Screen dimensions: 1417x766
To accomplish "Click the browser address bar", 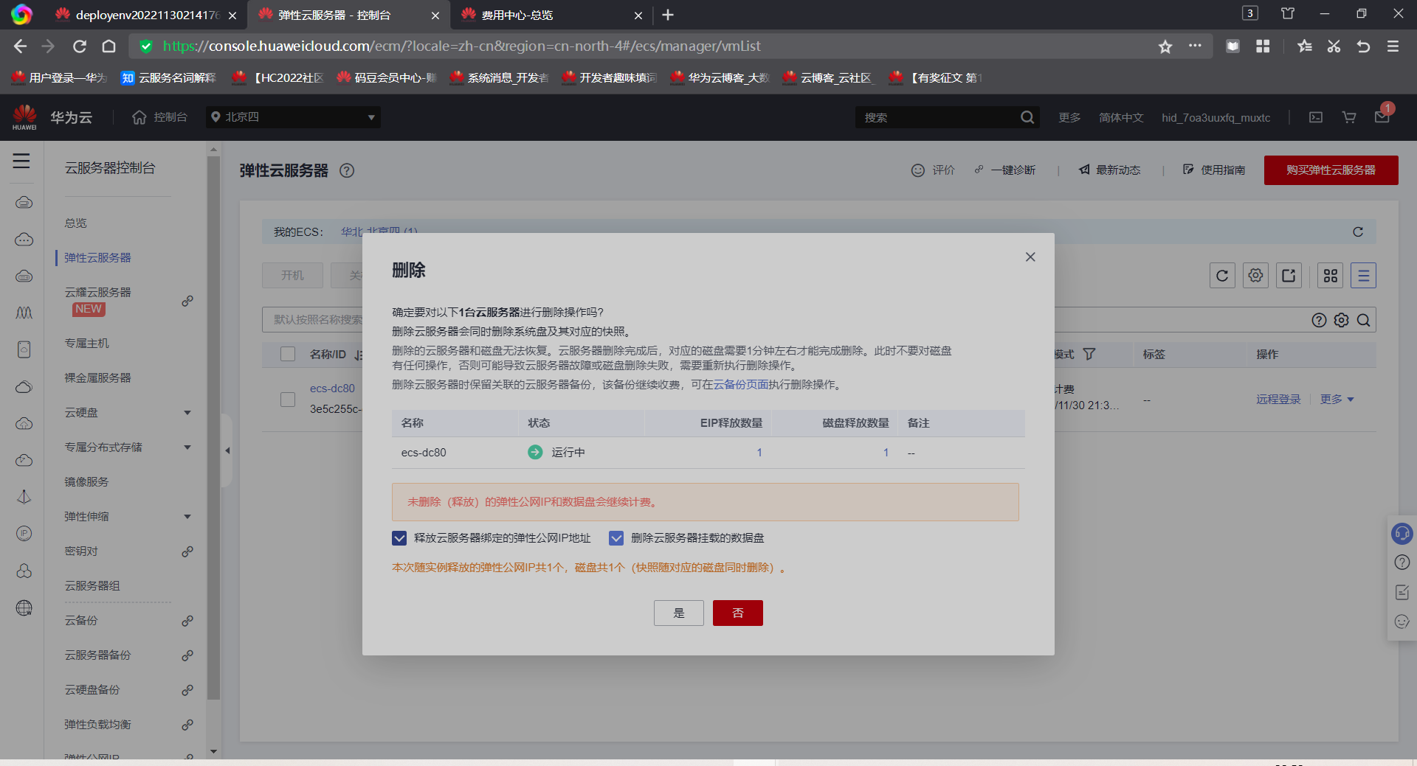I will tap(649, 46).
